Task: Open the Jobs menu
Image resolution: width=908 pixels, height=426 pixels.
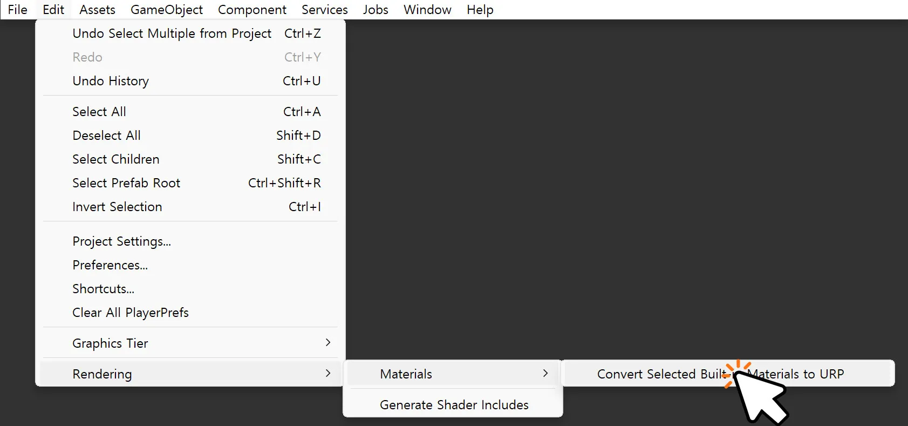Action: [x=376, y=9]
